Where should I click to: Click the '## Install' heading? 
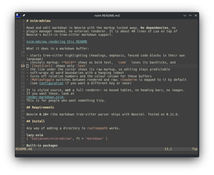35,121
